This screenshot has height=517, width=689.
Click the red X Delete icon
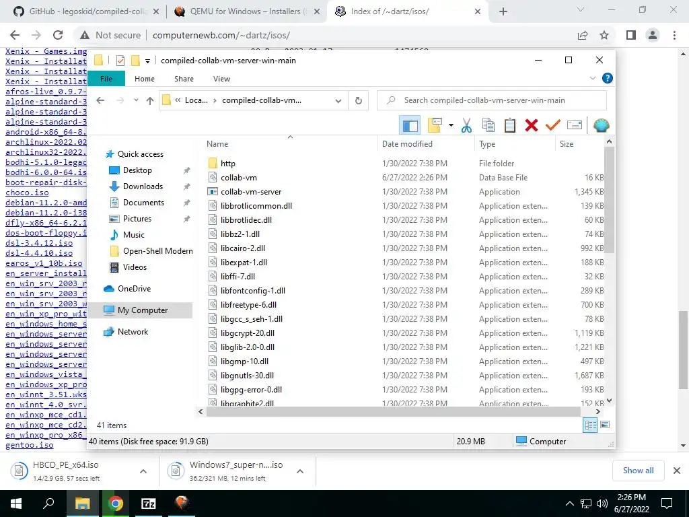(532, 126)
